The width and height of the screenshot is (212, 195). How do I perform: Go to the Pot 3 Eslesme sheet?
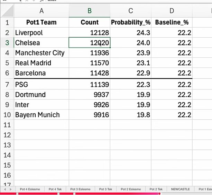(x=80, y=189)
